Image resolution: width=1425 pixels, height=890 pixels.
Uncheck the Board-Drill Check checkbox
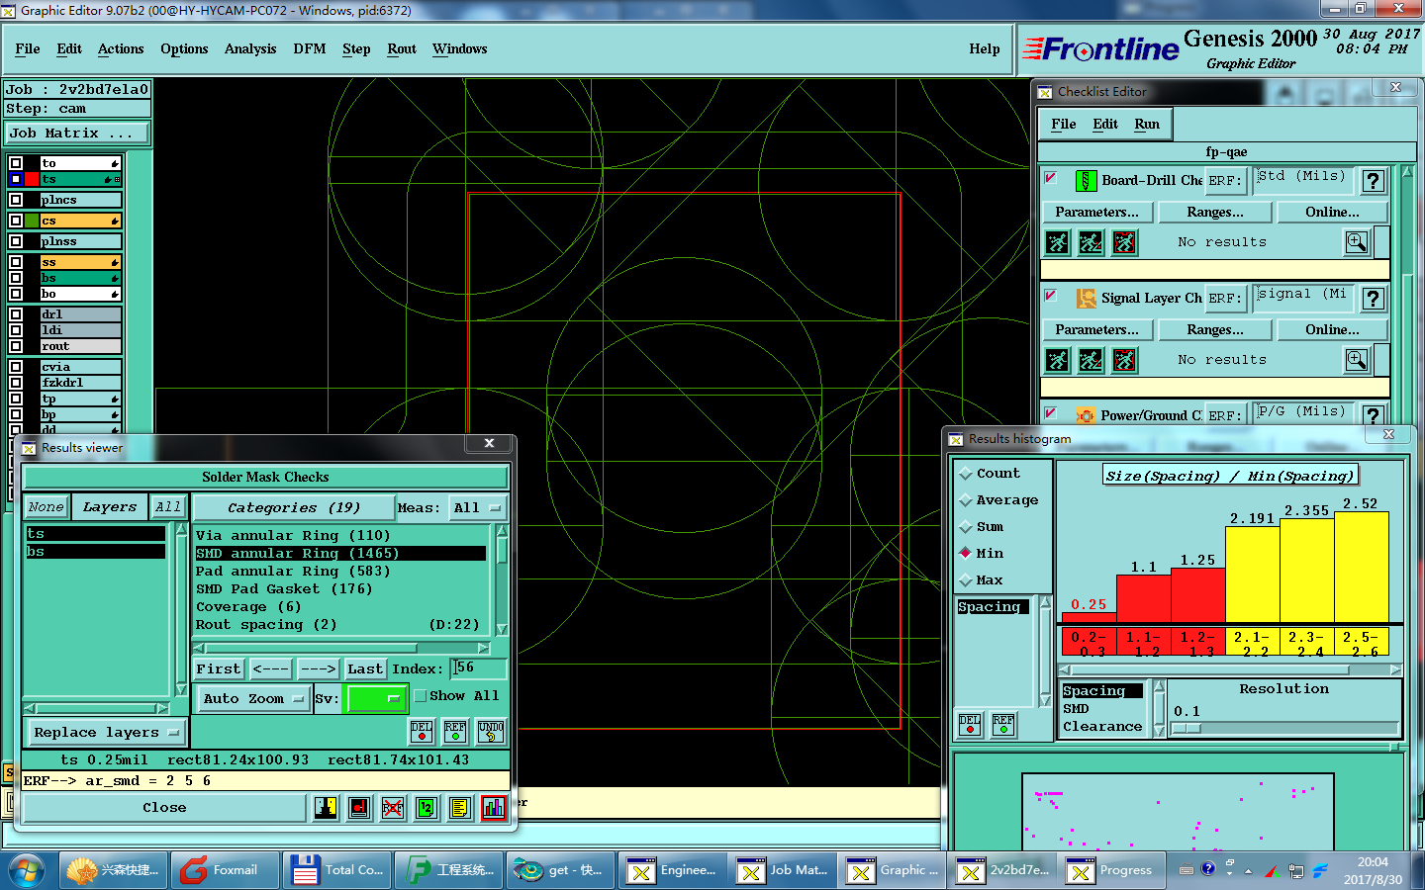pos(1051,179)
